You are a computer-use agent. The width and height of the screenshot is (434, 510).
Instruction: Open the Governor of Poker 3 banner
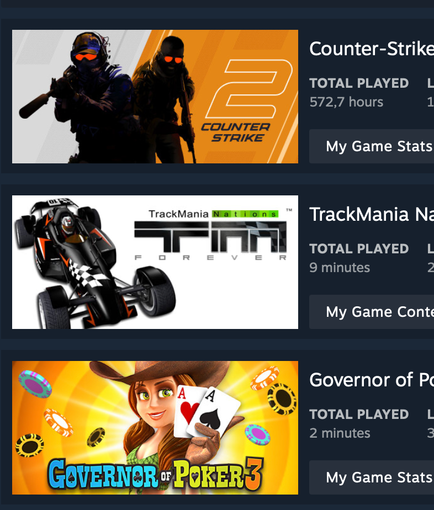(155, 428)
